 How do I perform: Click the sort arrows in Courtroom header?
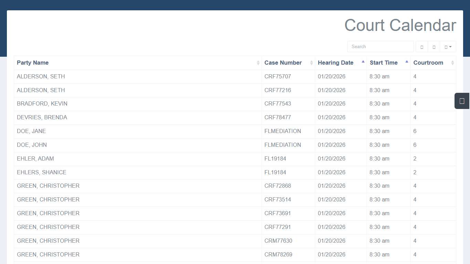[452, 63]
